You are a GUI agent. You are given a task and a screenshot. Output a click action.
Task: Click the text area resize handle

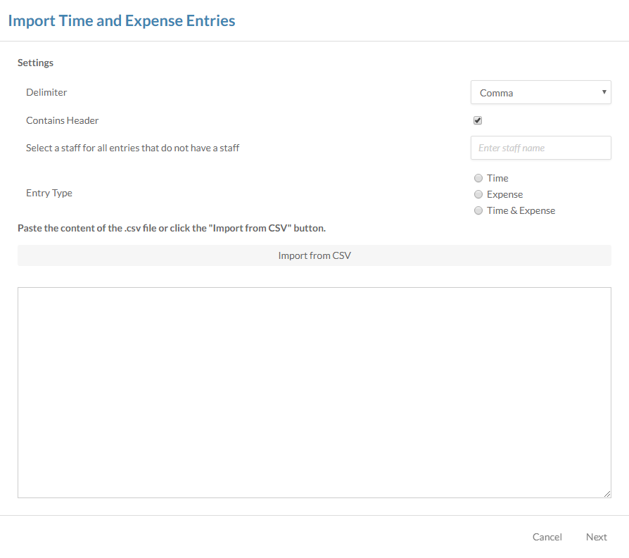[606, 494]
